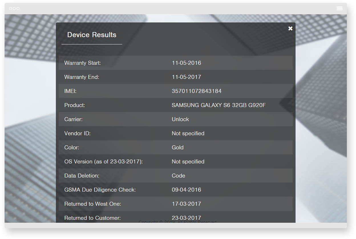Select the Warranty End date 11-05-2017
Viewport: 356px width, 239px height.
186,77
